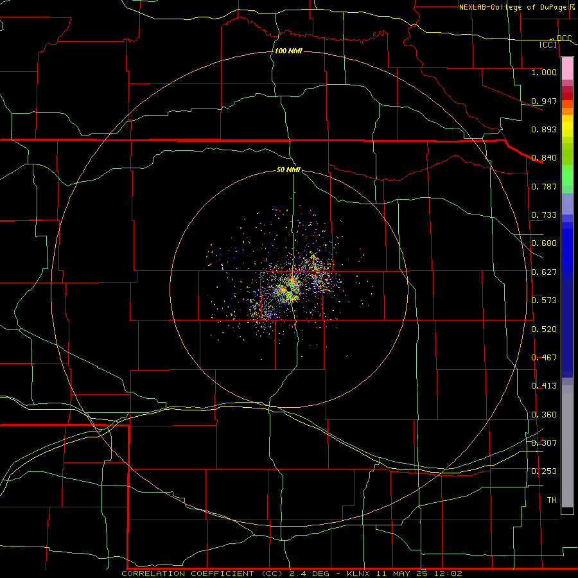The image size is (578, 578).
Task: Click the 50 NMI range ring label
Action: tap(288, 170)
